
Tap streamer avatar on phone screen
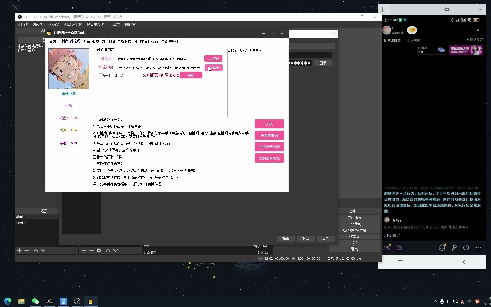point(387,30)
